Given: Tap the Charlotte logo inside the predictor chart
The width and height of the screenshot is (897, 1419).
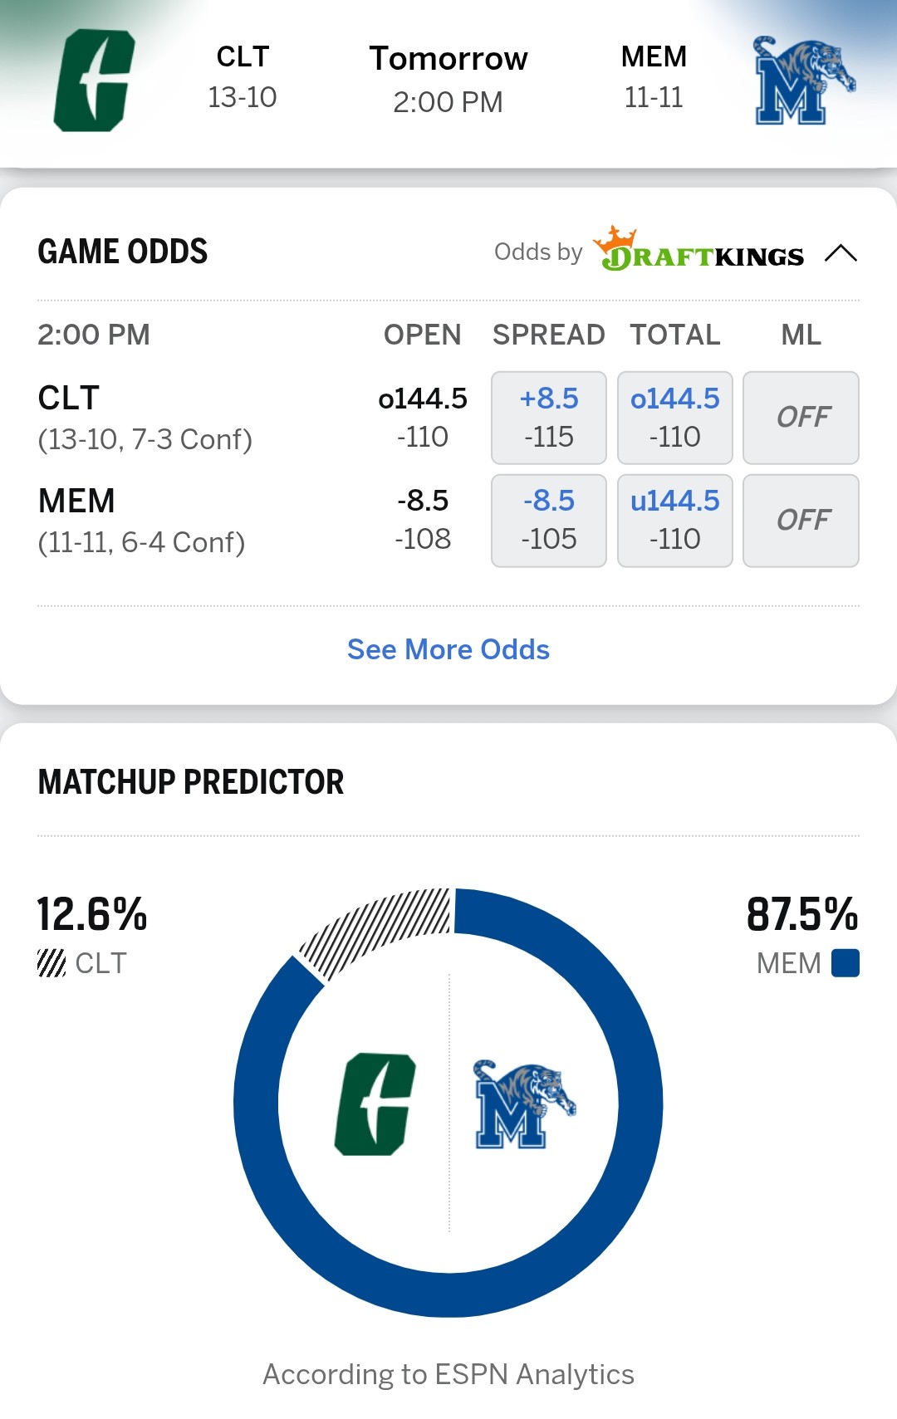Looking at the screenshot, I should (375, 1103).
